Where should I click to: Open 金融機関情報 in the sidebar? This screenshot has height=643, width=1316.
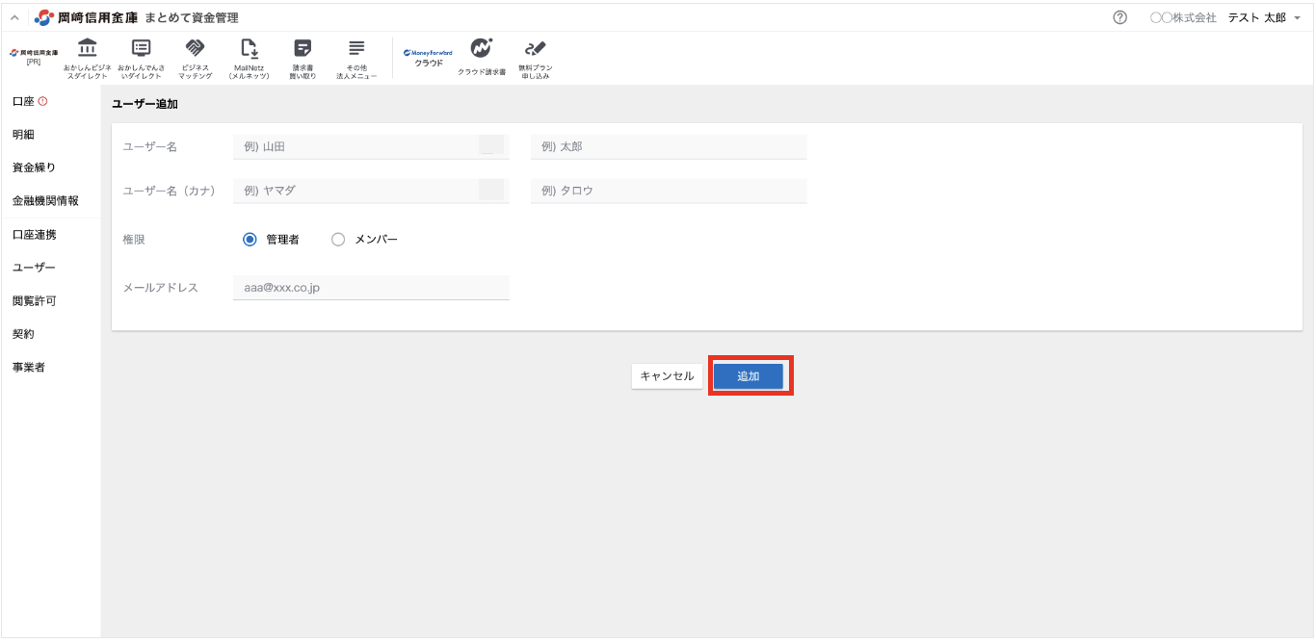coord(45,201)
